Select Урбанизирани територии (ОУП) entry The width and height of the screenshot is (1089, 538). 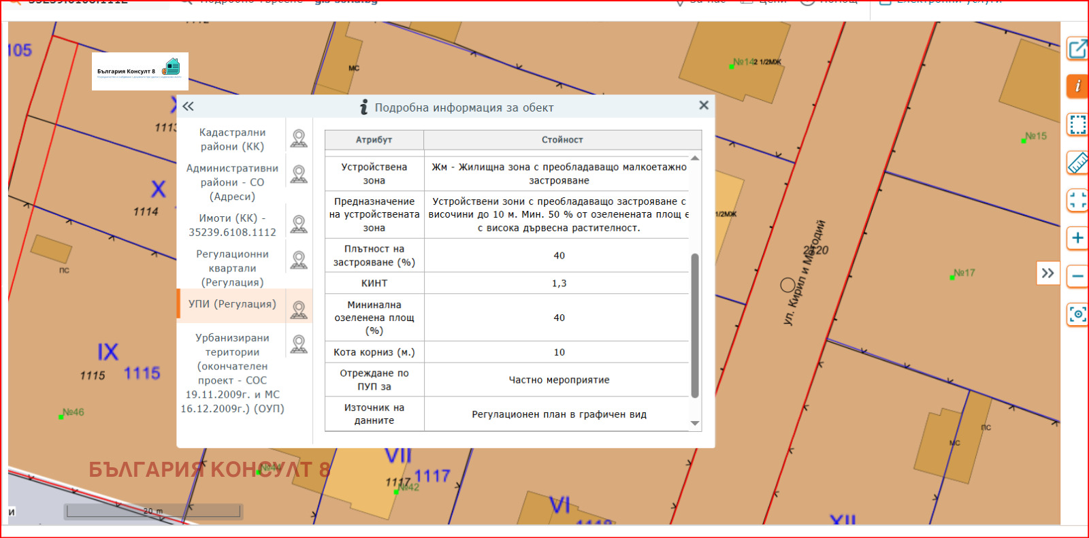[232, 373]
